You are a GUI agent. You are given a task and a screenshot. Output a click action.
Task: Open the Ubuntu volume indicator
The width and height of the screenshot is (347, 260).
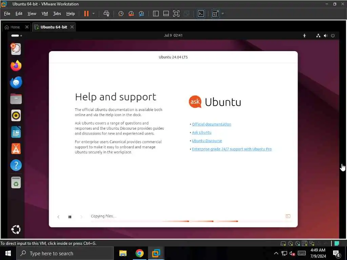(x=326, y=36)
